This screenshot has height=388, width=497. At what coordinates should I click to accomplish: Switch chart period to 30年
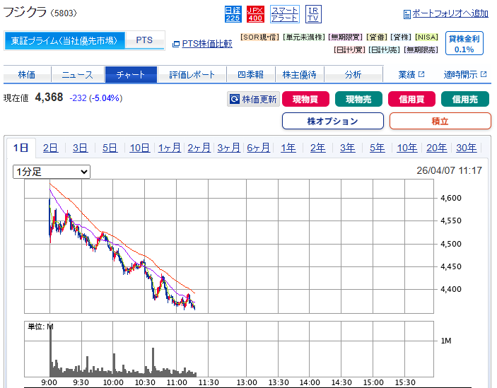(467, 148)
